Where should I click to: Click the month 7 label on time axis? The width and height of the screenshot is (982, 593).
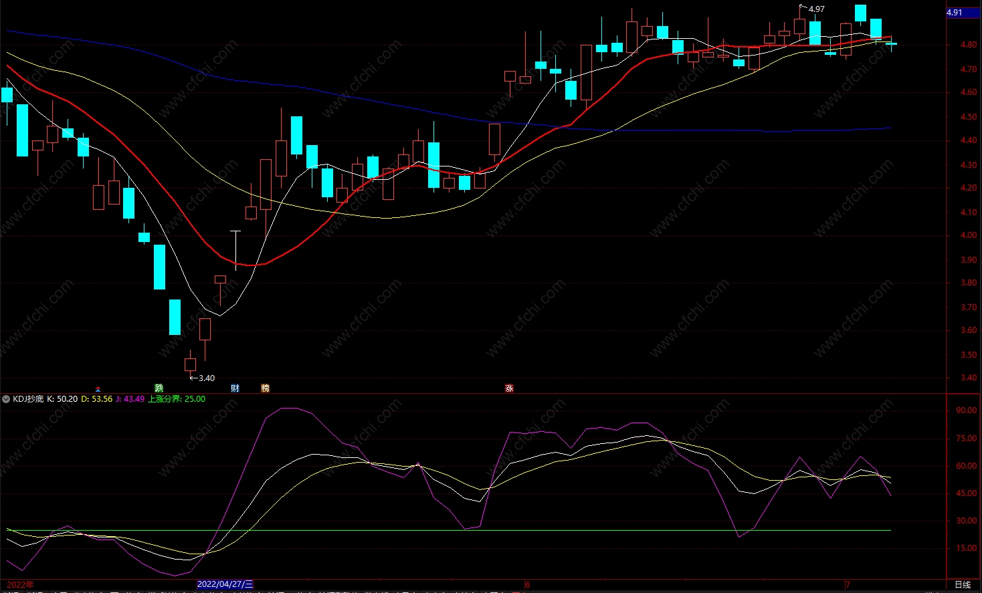click(848, 585)
